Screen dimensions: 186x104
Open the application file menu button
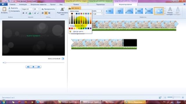click(4, 4)
